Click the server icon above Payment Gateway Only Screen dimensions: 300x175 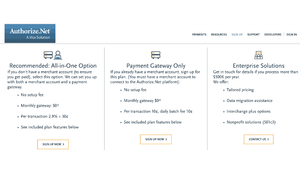pos(156,55)
